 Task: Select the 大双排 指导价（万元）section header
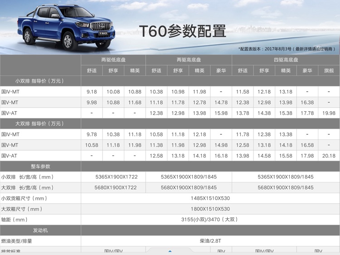(40, 124)
